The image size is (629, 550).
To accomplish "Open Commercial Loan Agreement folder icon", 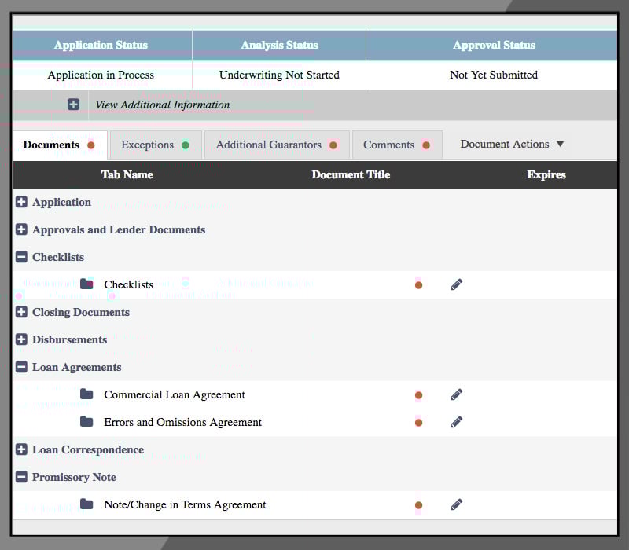I will [x=86, y=394].
